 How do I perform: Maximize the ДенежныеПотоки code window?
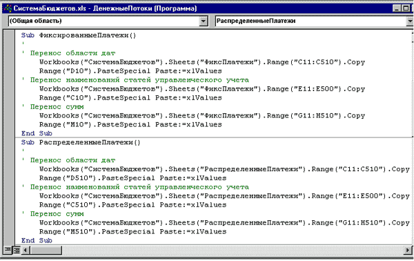(406, 8)
